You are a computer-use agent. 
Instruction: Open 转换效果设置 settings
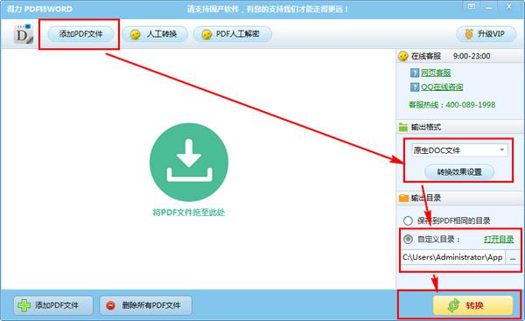click(459, 172)
